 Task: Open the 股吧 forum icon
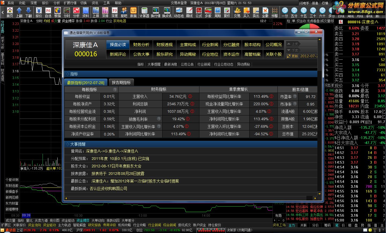124,12
